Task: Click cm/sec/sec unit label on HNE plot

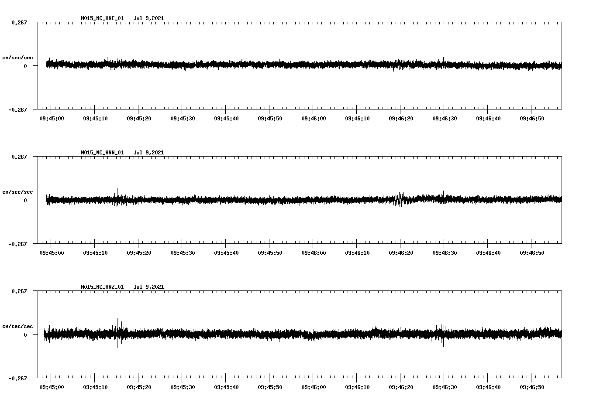Action: [x=18, y=58]
